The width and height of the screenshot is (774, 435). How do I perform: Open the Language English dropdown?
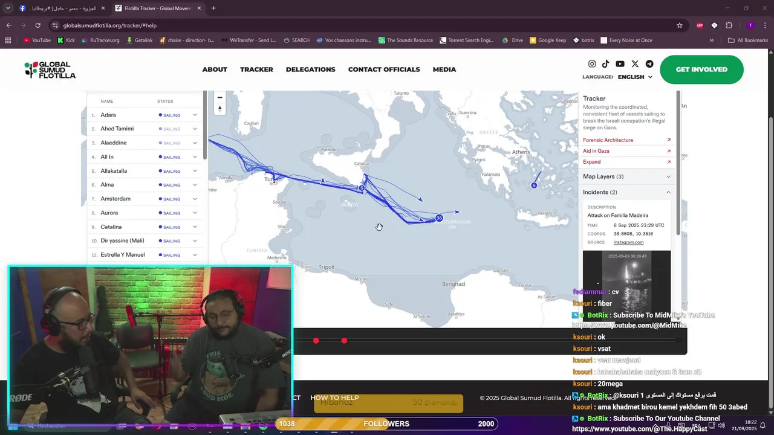(635, 77)
